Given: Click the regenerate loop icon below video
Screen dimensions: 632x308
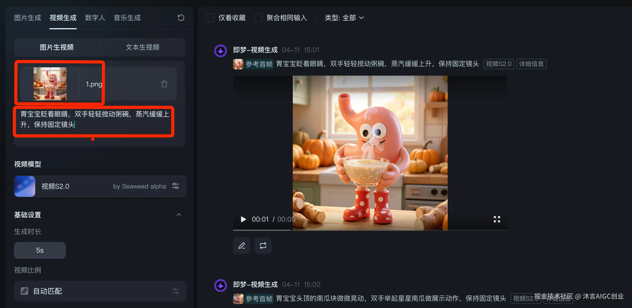Looking at the screenshot, I should (x=263, y=246).
